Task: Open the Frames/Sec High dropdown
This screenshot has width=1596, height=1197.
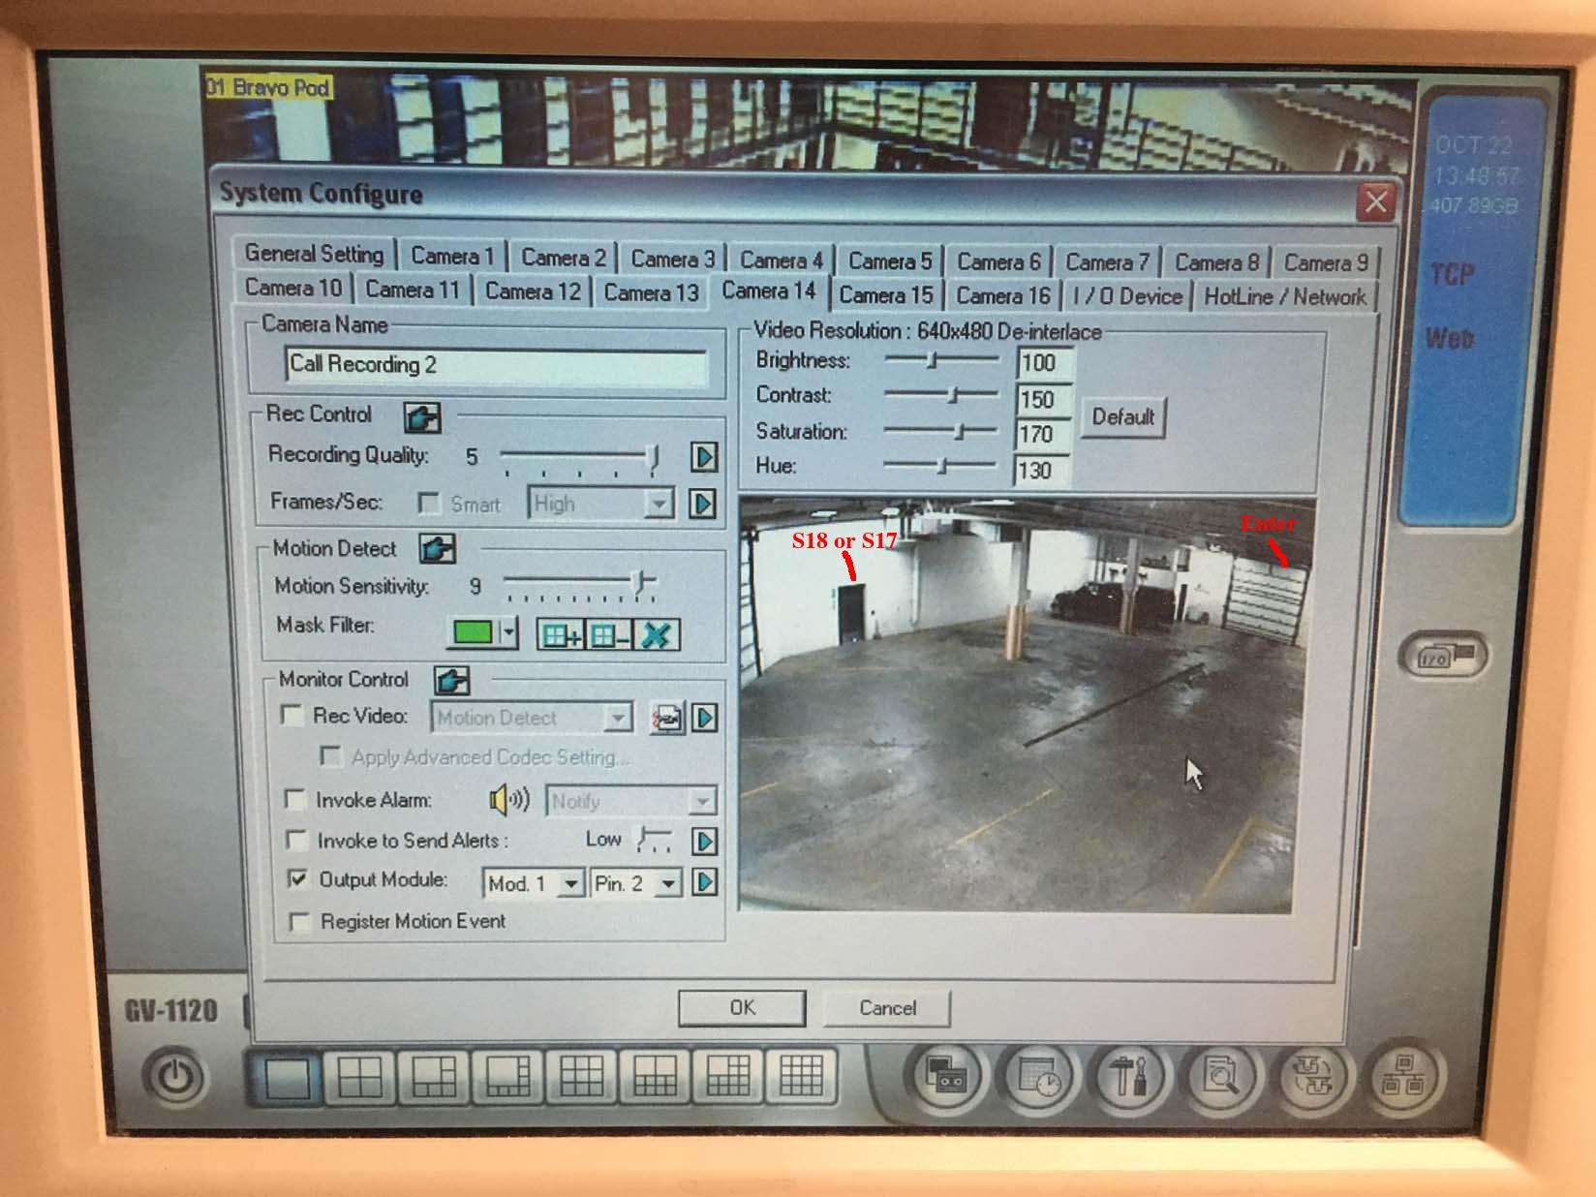Action: [601, 504]
